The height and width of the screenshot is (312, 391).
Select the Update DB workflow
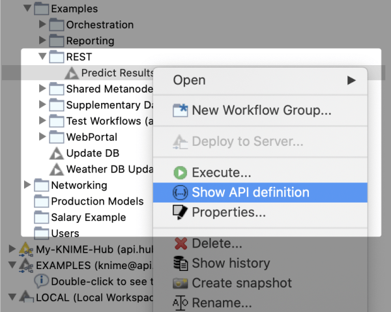coord(93,153)
